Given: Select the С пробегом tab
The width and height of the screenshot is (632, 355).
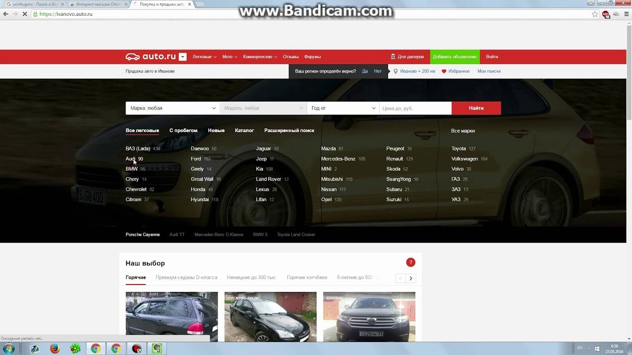Looking at the screenshot, I should pos(183,131).
